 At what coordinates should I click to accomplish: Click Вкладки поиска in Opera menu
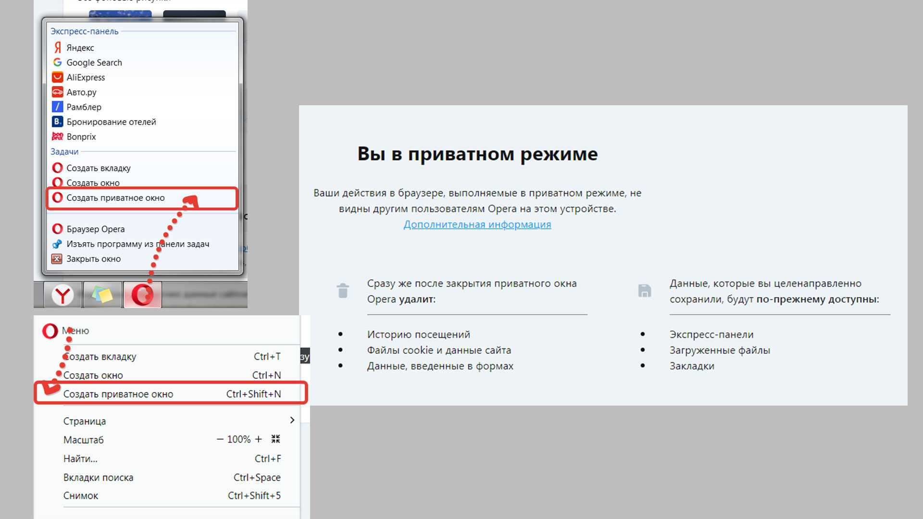click(x=98, y=477)
